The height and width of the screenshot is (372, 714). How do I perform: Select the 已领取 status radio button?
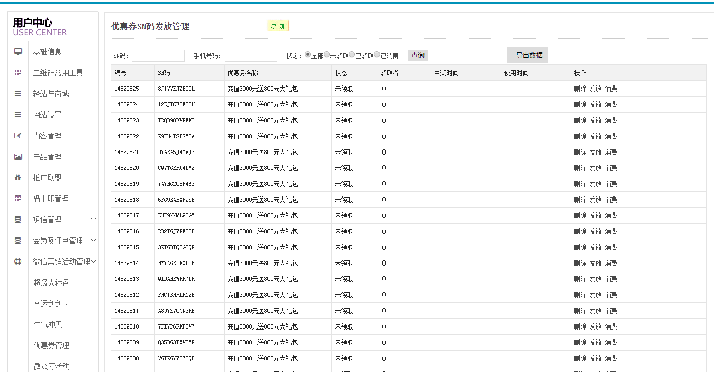point(352,55)
